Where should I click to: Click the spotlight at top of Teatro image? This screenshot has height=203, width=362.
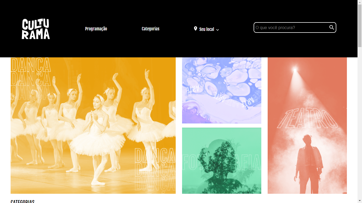295,70
